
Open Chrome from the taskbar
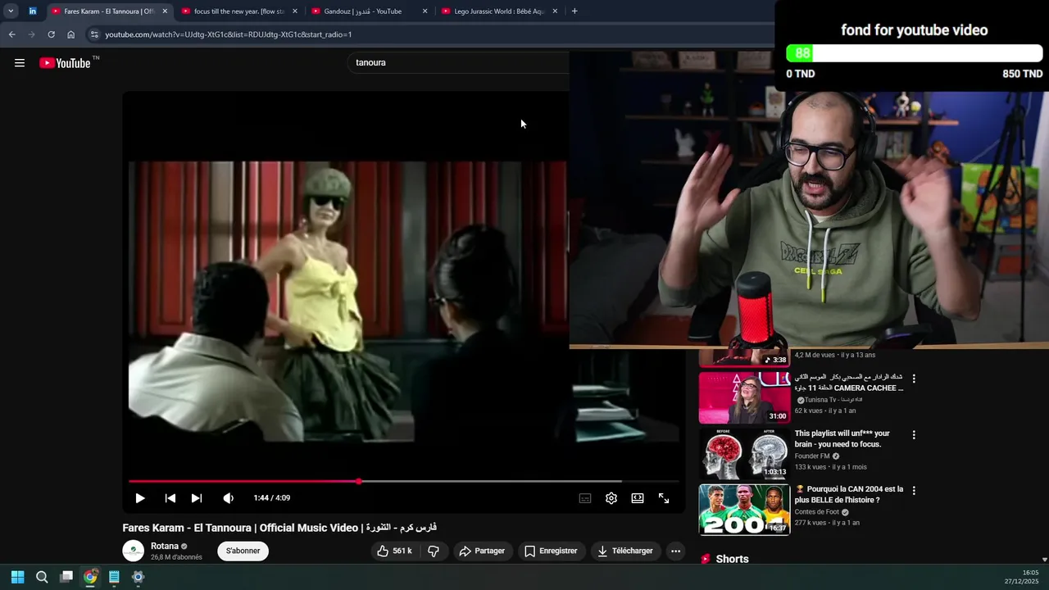[90, 577]
